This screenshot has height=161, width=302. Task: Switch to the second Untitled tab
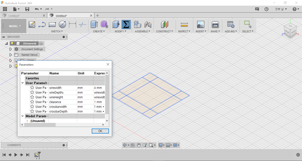[62, 16]
